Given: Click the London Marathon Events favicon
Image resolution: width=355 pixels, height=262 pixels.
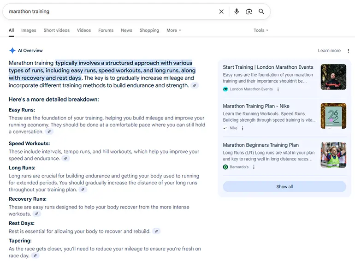Looking at the screenshot, I should pyautogui.click(x=225, y=89).
